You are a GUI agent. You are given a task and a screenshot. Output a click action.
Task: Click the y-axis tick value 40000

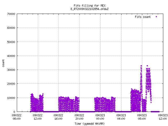pyautogui.click(x=11, y=56)
